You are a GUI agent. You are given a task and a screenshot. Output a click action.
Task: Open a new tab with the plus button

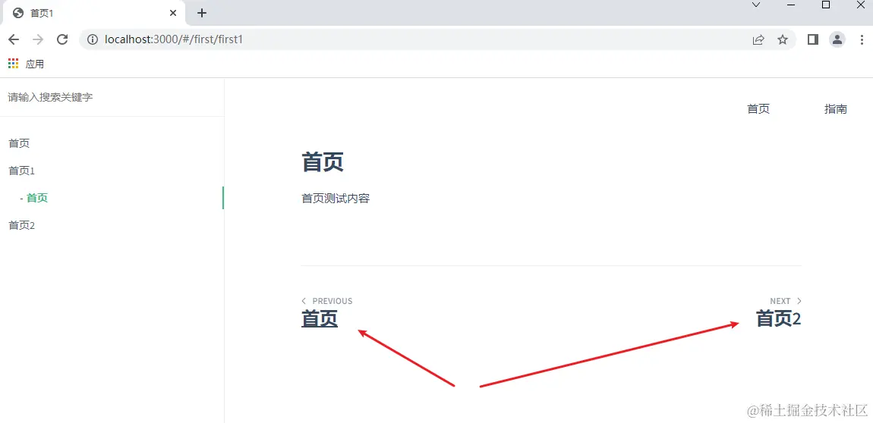pos(202,13)
